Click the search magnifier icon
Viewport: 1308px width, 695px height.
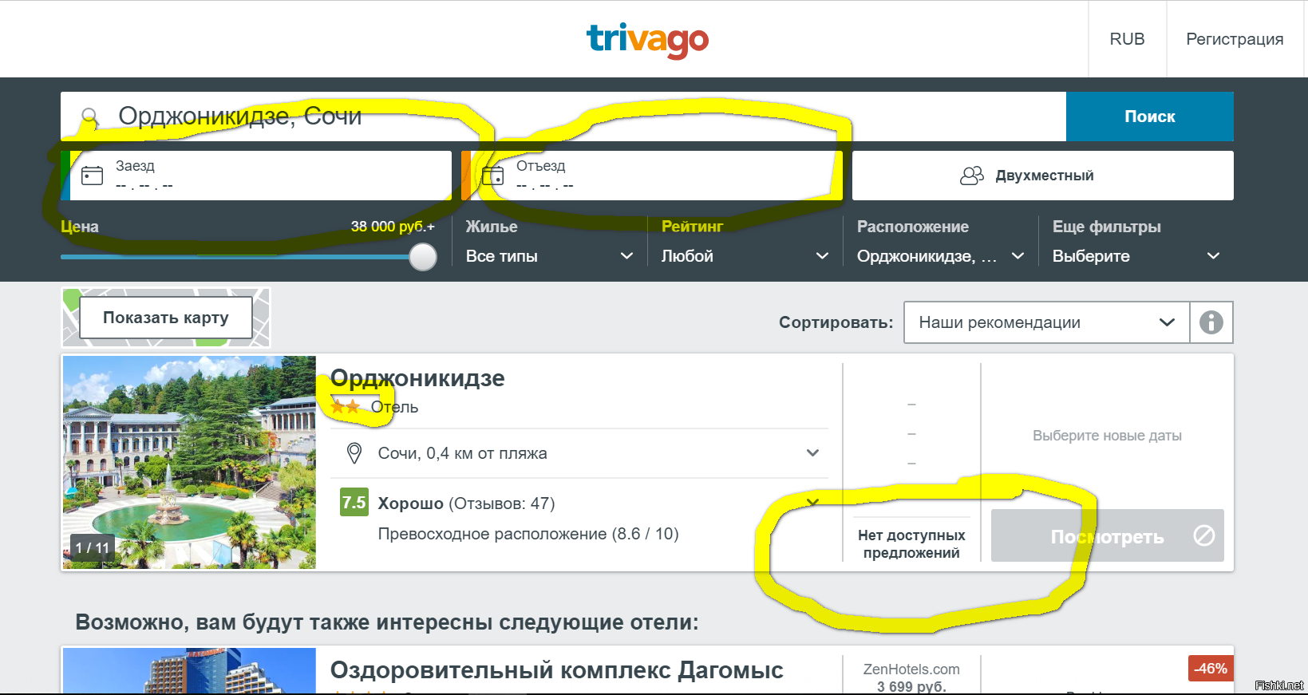coord(89,116)
